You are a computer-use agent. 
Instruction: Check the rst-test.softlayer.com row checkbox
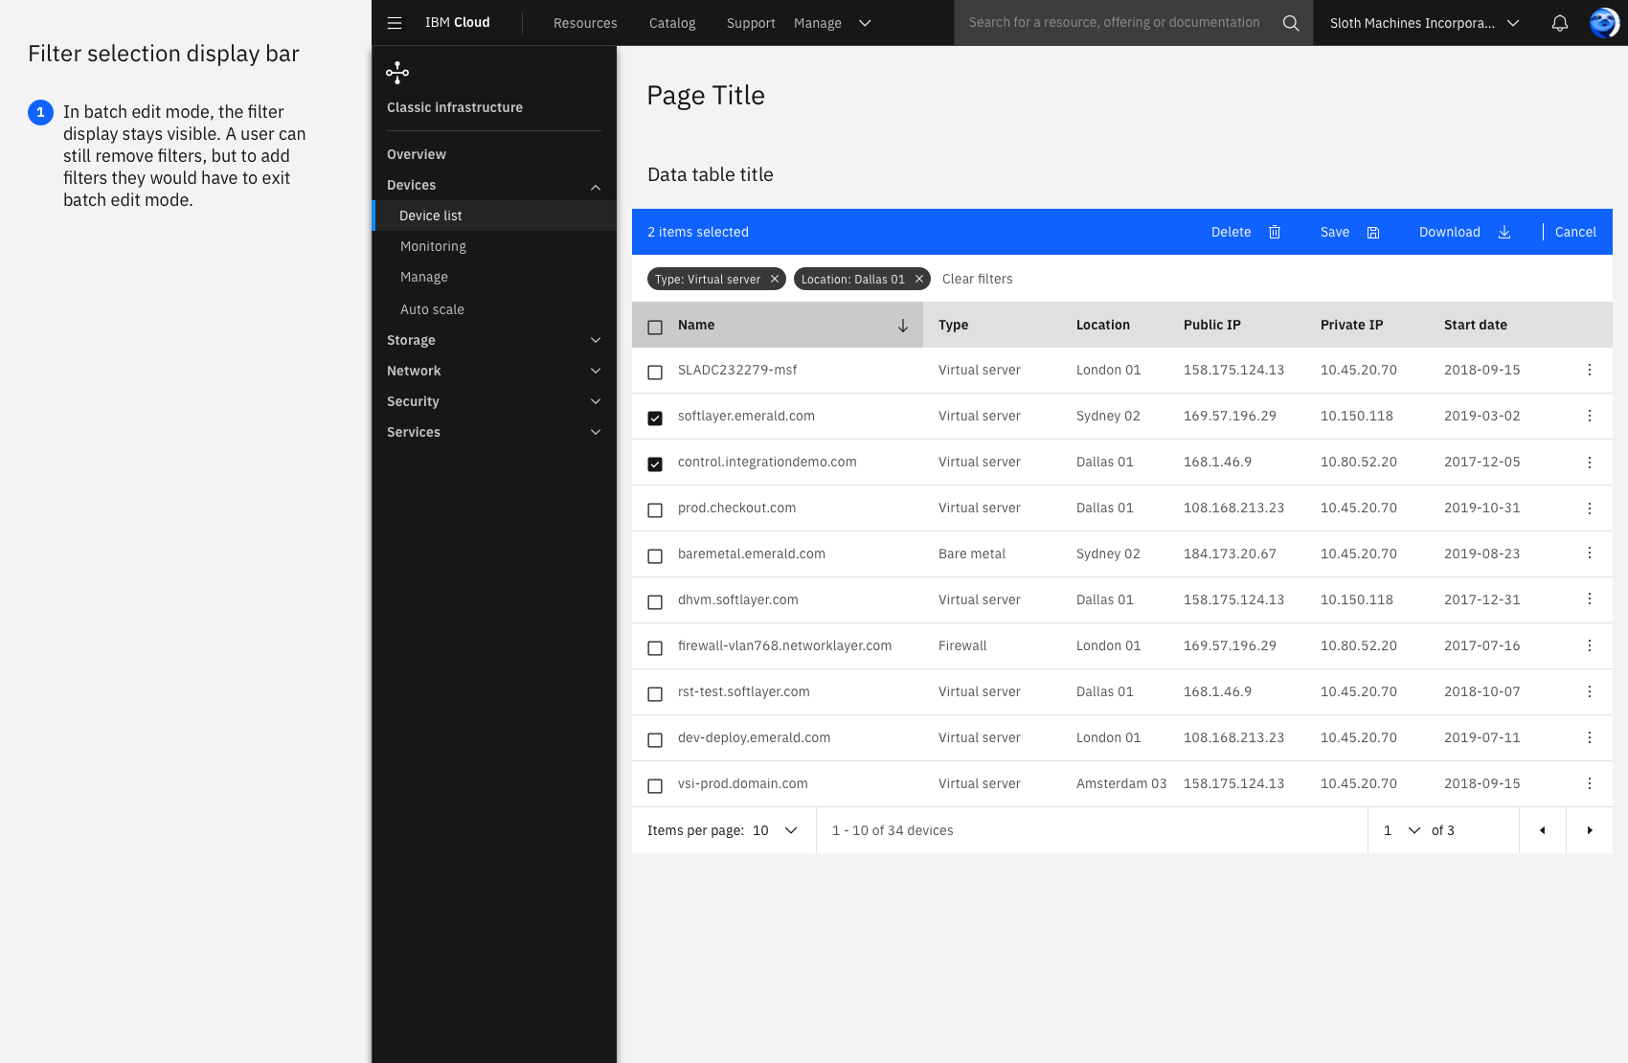point(655,694)
